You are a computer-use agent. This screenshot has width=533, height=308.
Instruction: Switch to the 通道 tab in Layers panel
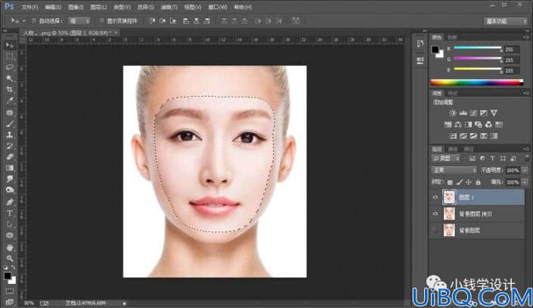[453, 149]
